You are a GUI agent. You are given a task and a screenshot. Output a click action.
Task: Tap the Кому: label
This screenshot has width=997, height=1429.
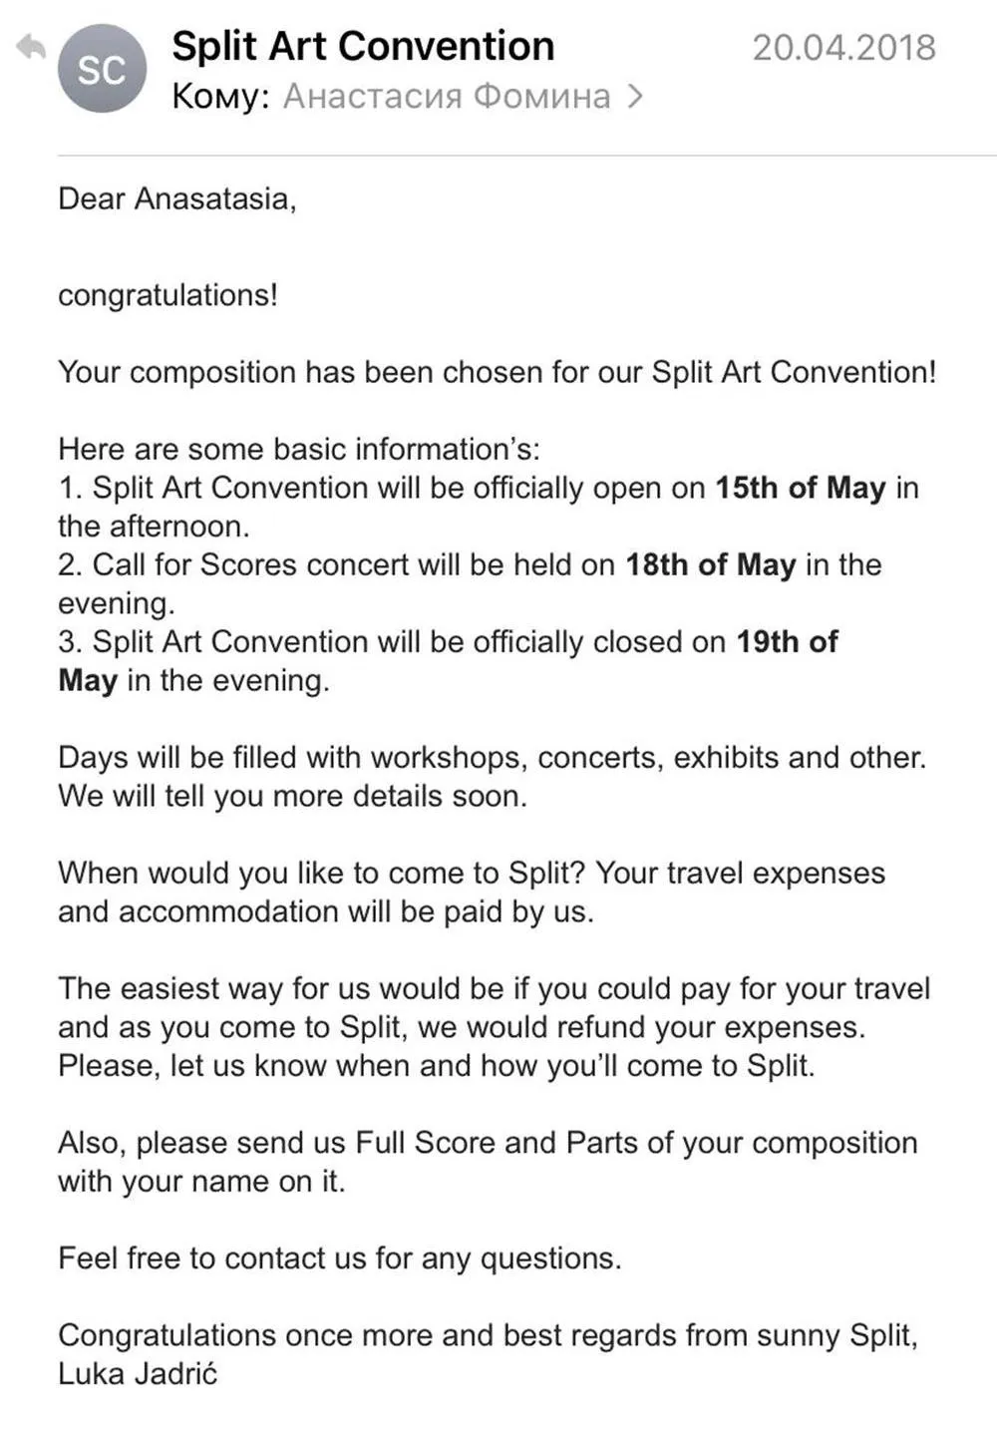pyautogui.click(x=220, y=97)
